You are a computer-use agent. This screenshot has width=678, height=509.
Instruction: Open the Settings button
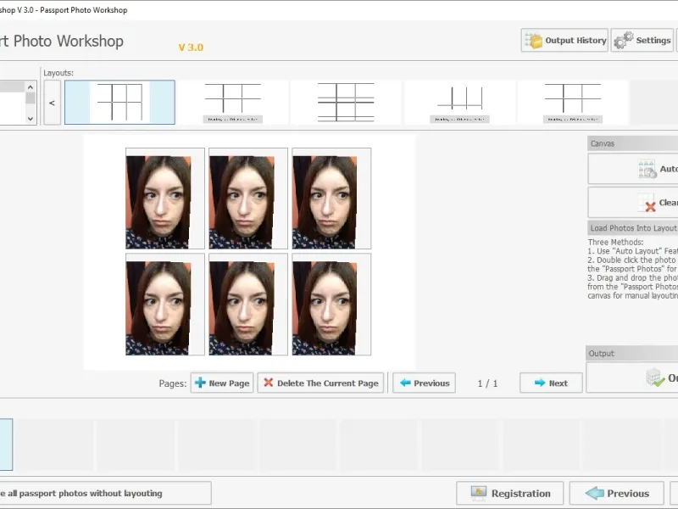pyautogui.click(x=642, y=40)
